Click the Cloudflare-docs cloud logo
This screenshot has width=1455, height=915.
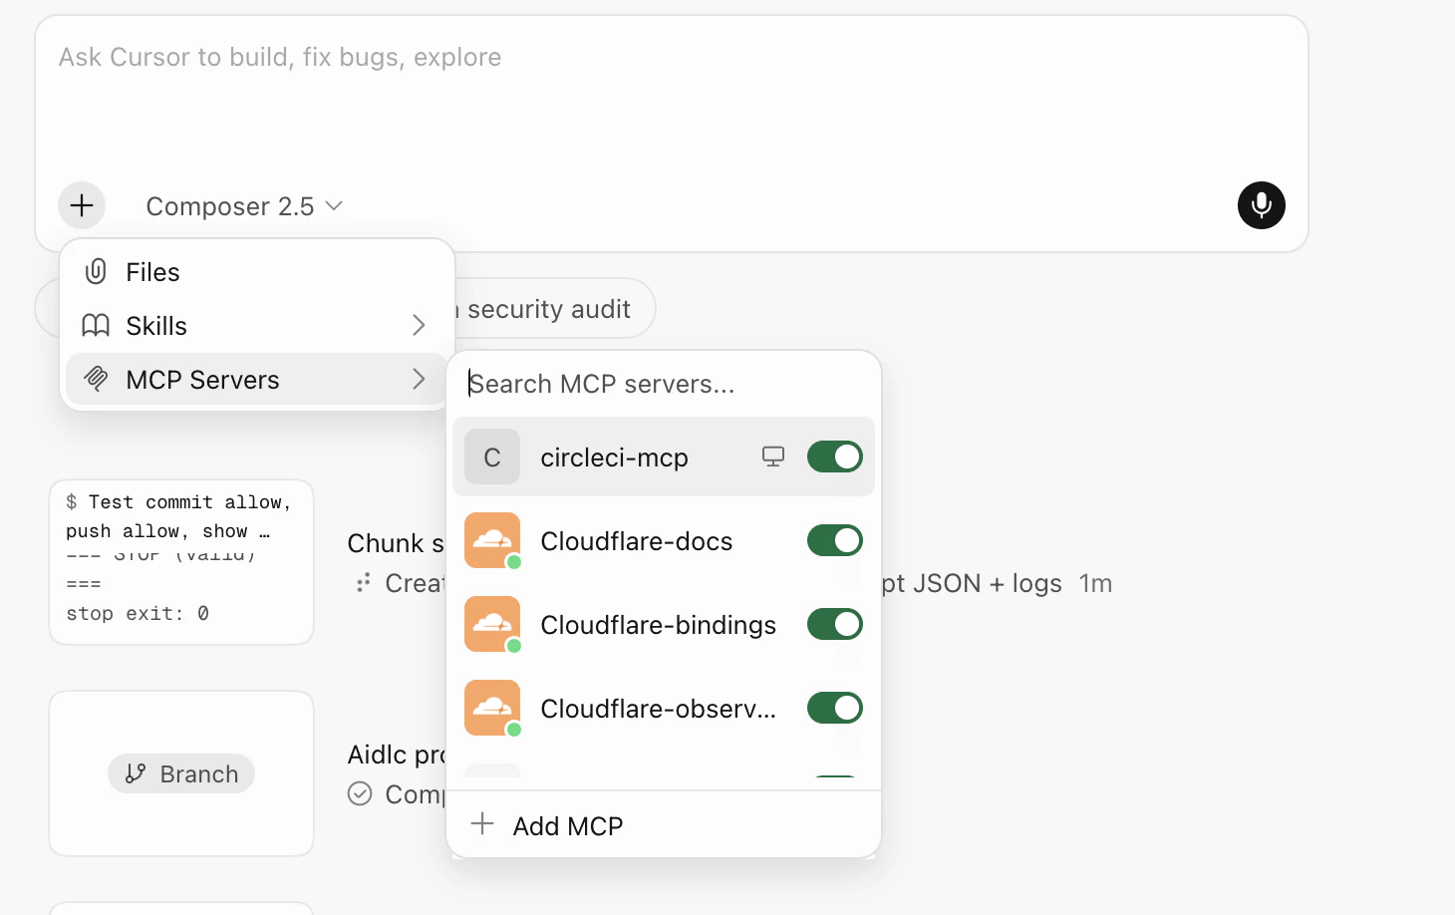492,540
